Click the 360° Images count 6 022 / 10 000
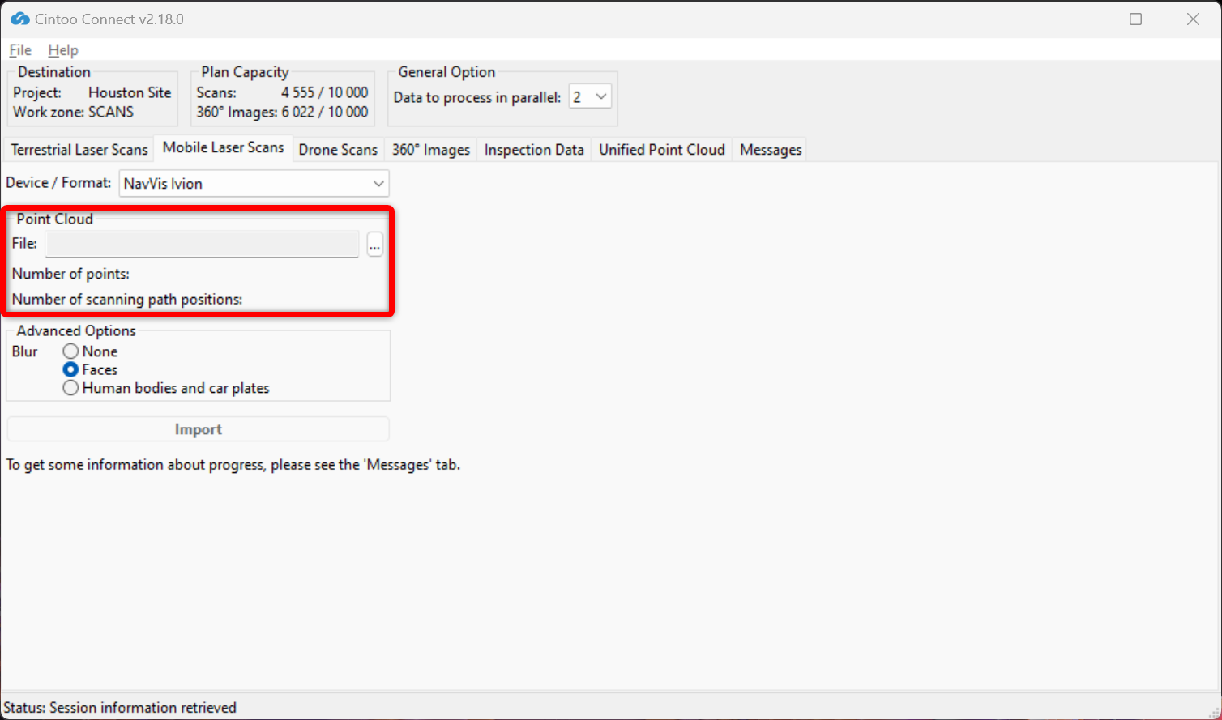The height and width of the screenshot is (720, 1222). click(x=325, y=112)
